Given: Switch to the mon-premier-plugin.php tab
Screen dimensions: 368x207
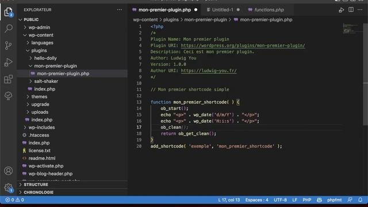Looking at the screenshot, I should (x=164, y=10).
